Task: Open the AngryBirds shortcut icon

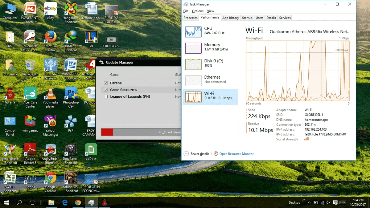Action: point(51,153)
